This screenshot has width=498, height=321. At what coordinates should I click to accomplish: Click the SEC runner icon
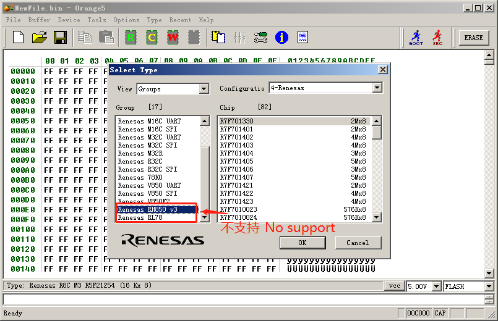pos(437,38)
